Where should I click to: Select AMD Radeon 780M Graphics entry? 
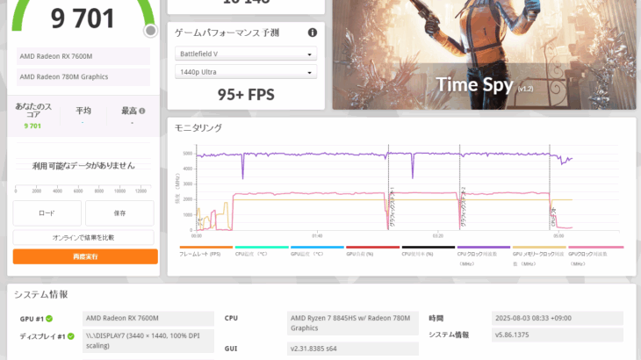click(83, 76)
